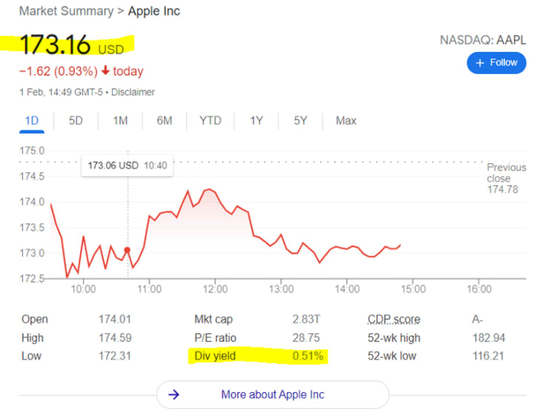
Task: Click the Market Summary breadcrumb
Action: tap(67, 11)
